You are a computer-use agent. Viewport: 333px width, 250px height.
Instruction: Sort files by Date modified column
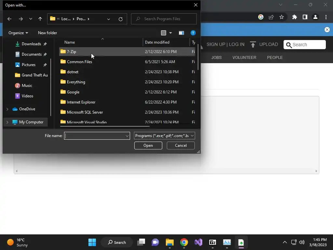[157, 42]
